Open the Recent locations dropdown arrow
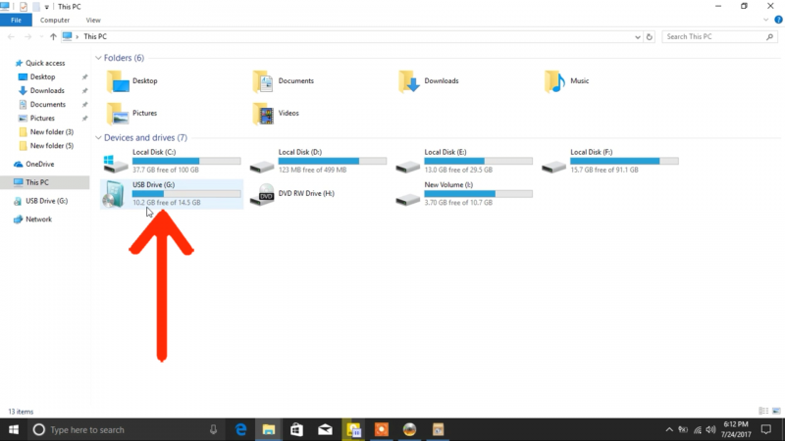 [41, 36]
